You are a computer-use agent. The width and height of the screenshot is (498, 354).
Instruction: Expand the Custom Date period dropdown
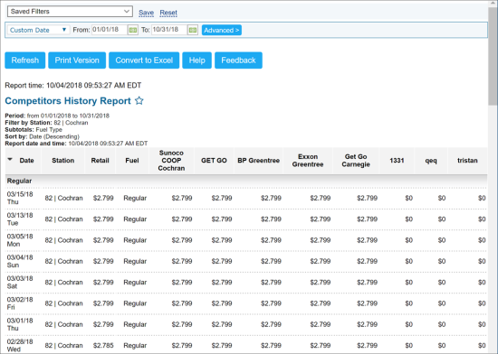coord(38,30)
